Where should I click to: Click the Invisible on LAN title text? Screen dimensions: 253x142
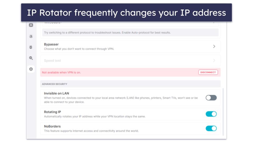(56, 93)
